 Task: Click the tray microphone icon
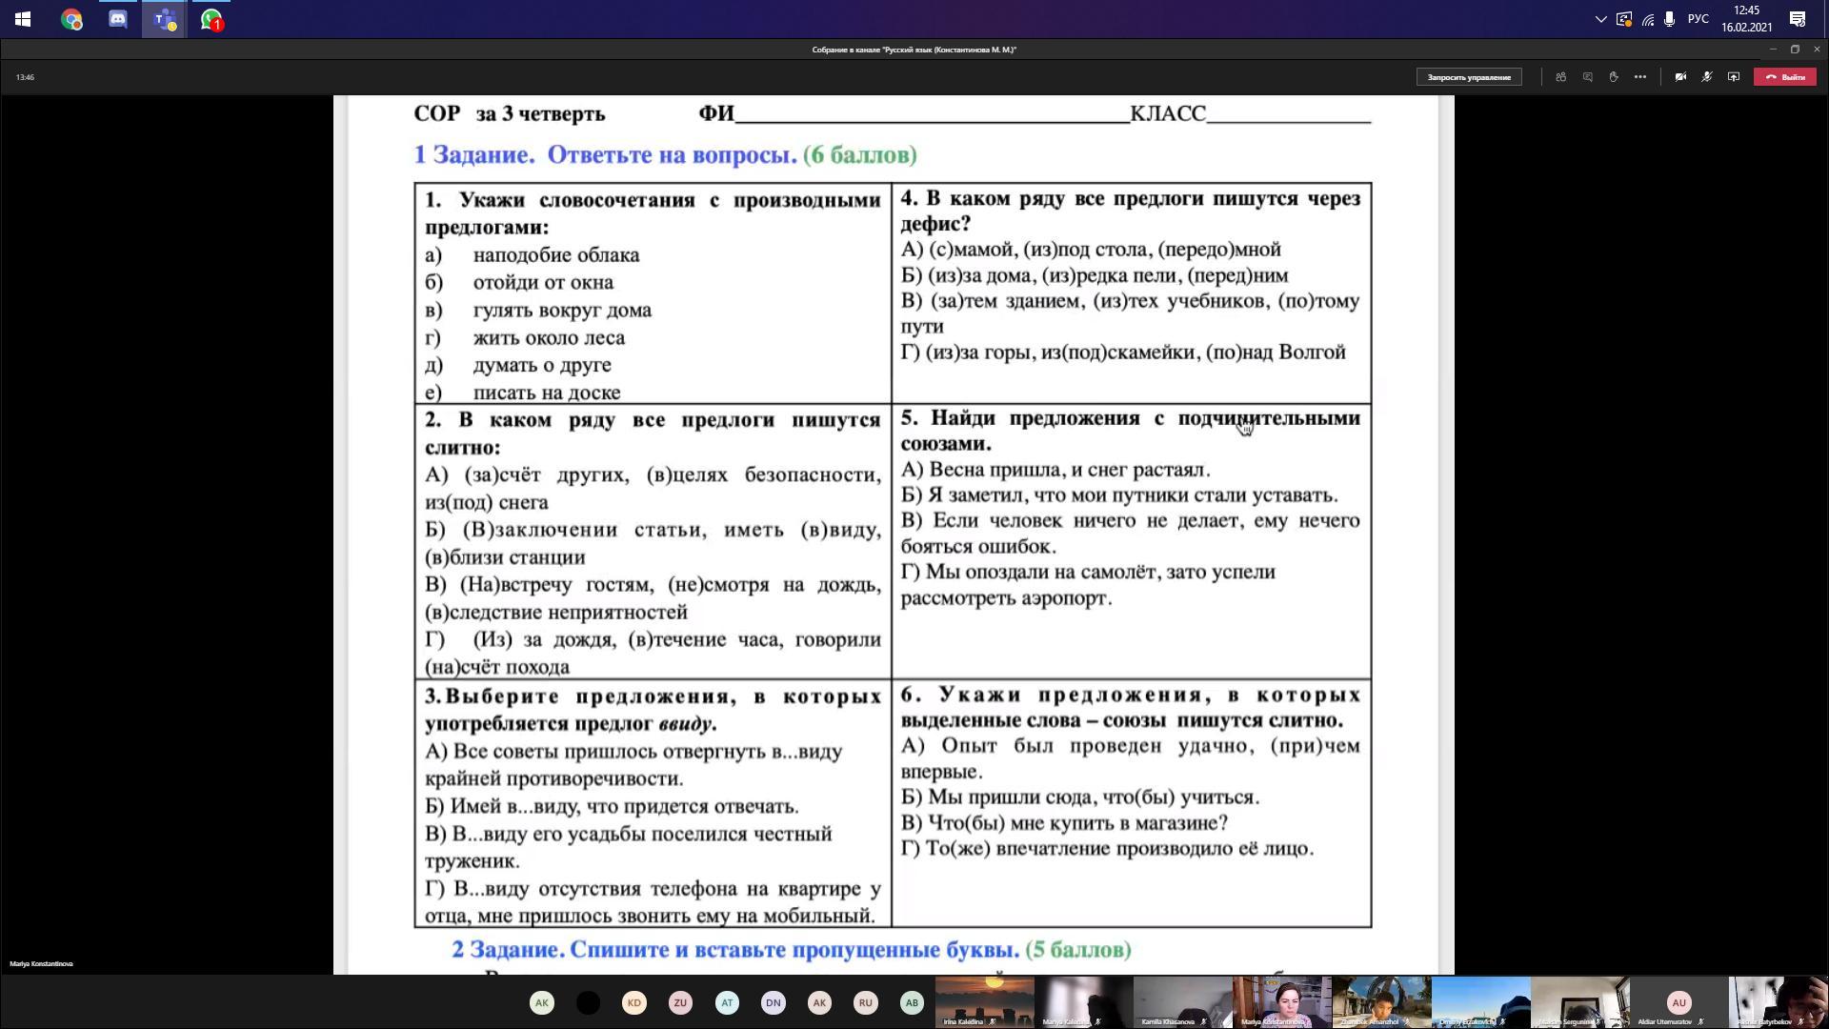pos(1670,19)
